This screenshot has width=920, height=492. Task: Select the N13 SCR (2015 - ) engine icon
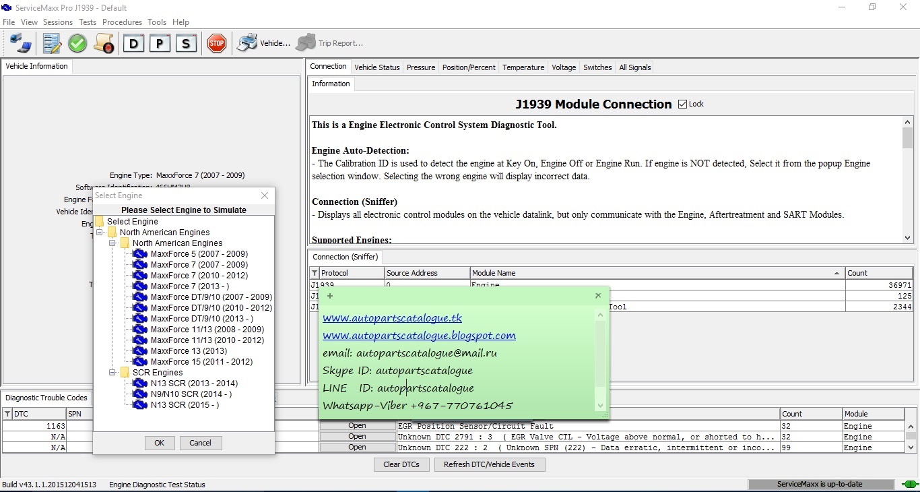point(140,405)
